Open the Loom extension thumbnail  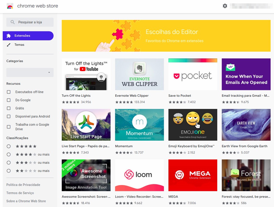tap(140, 175)
